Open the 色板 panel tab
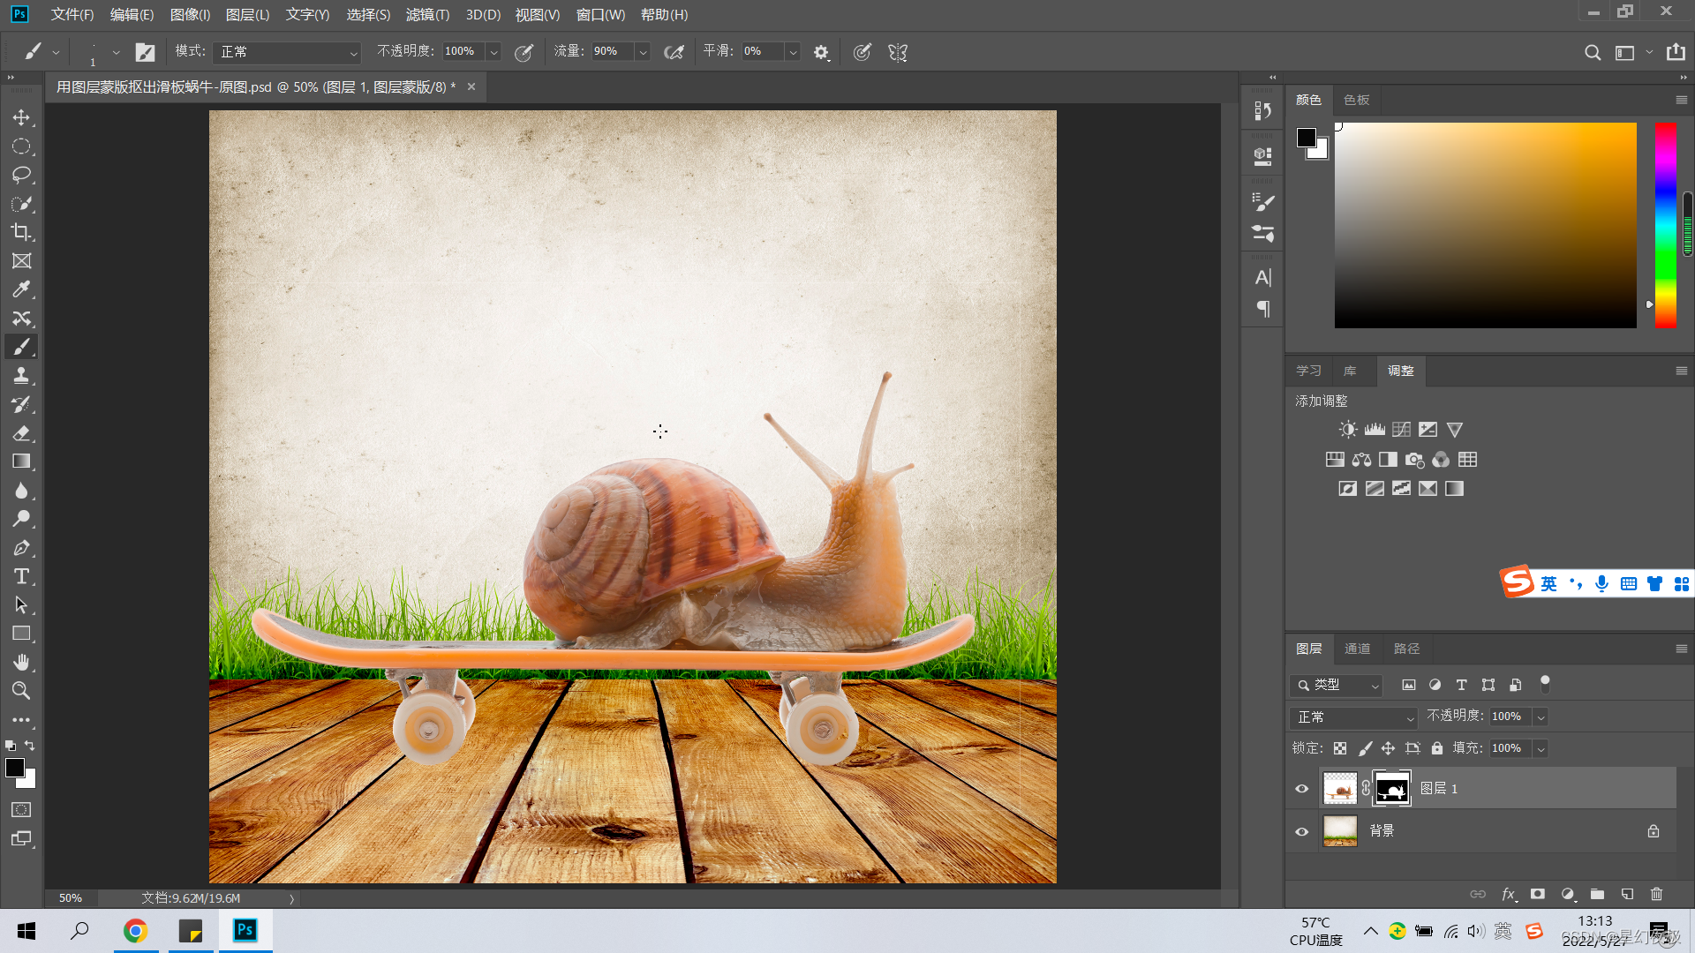 tap(1356, 100)
